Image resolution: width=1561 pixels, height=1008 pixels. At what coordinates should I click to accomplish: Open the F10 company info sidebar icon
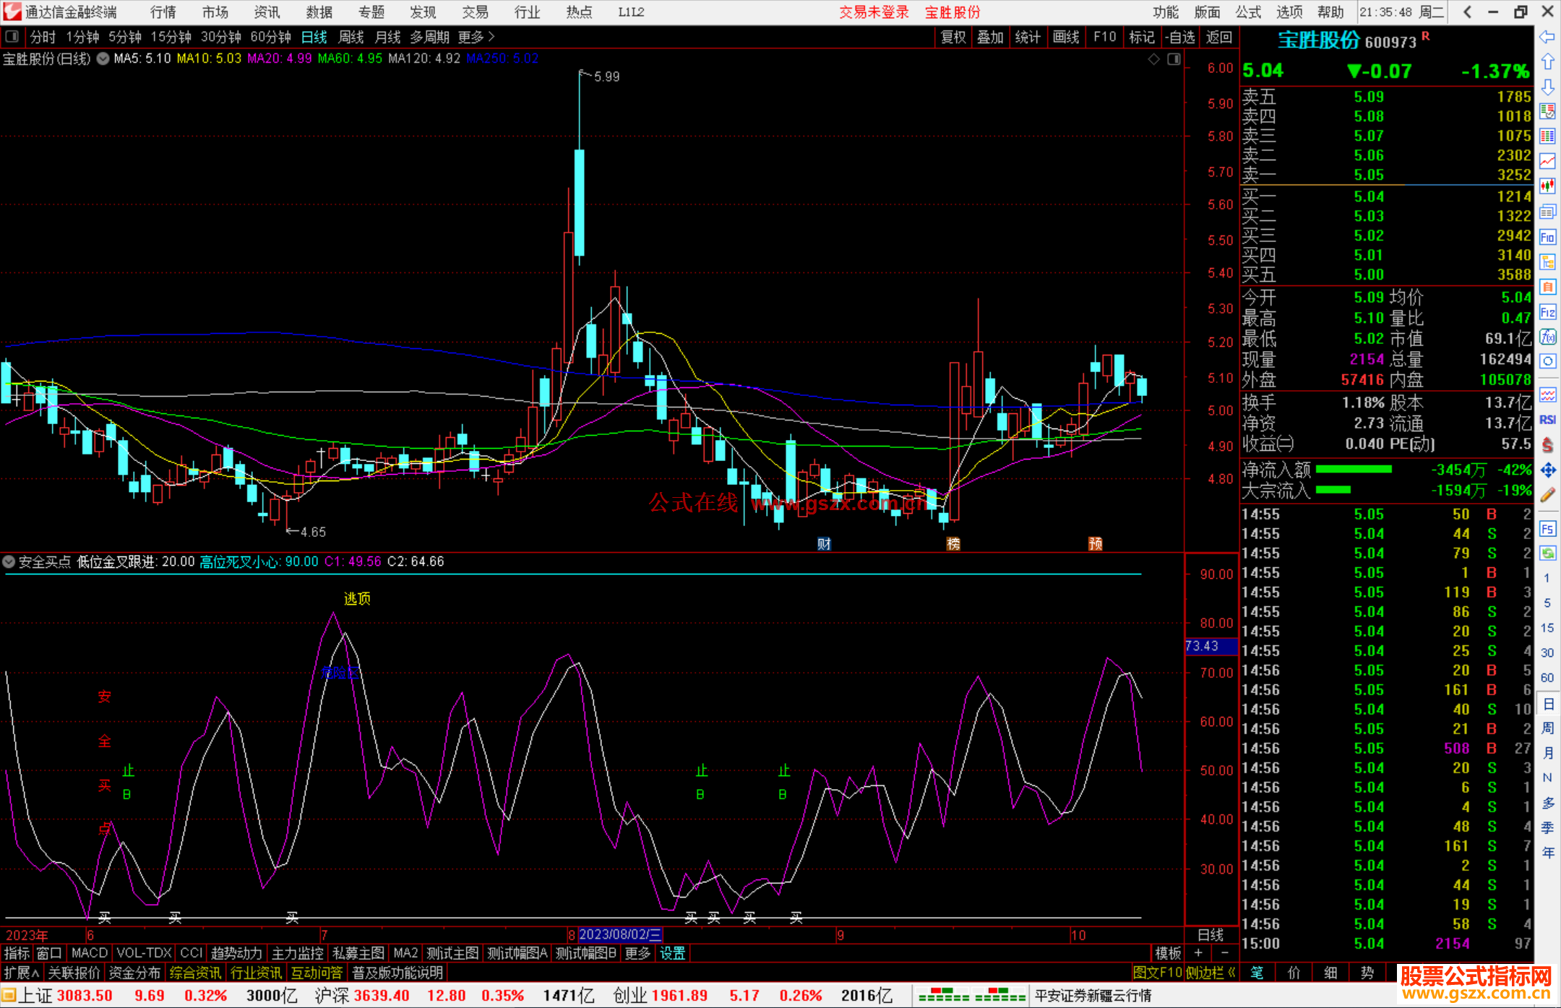pos(1547,237)
